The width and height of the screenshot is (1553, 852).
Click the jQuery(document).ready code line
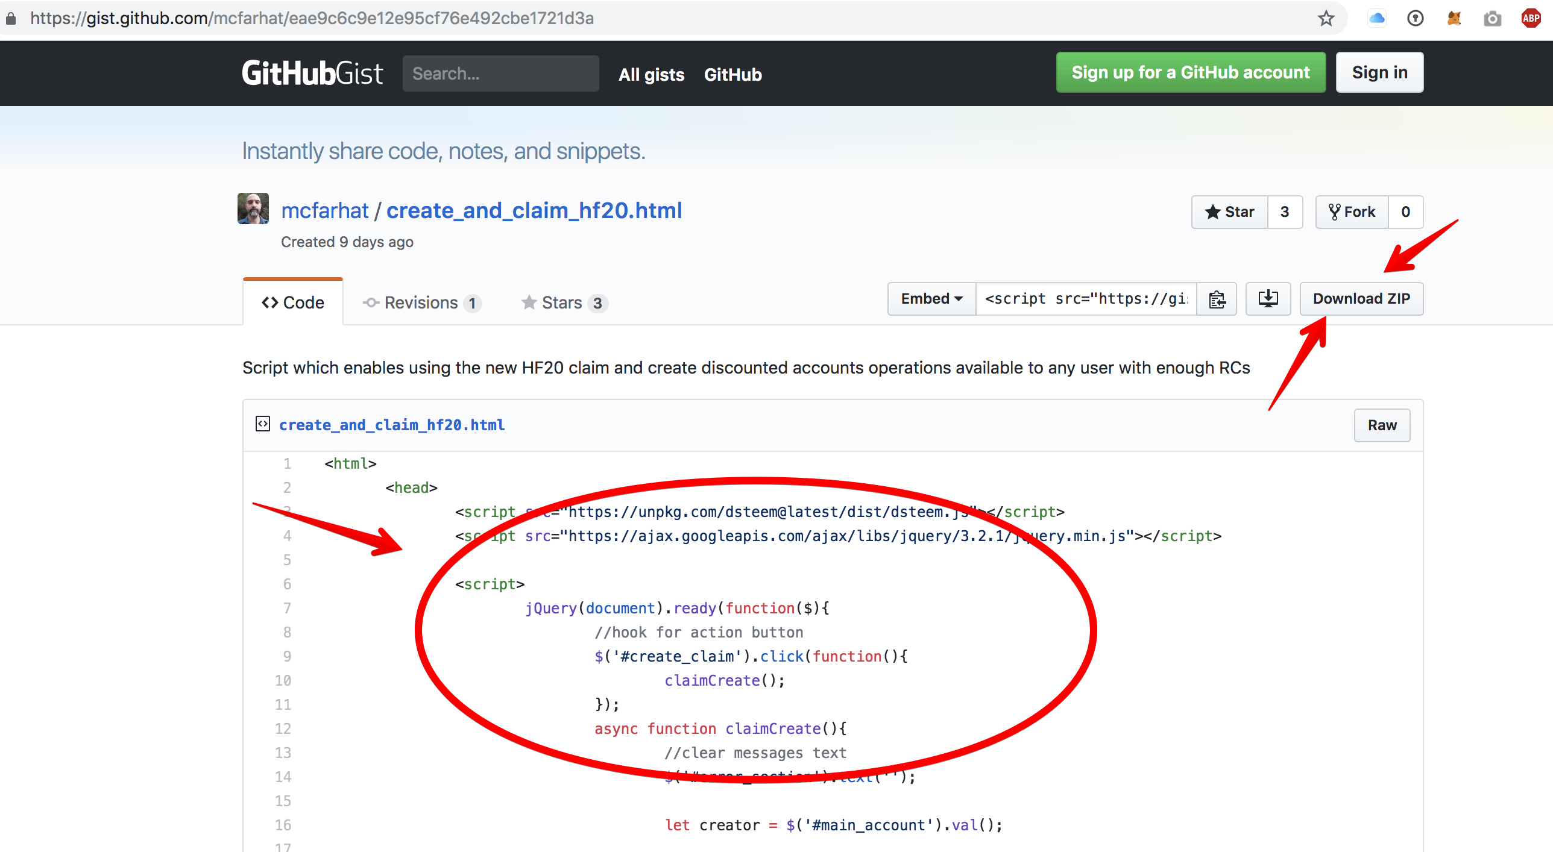(677, 608)
